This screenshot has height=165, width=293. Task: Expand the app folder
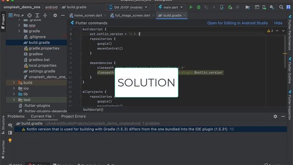coord(19,25)
